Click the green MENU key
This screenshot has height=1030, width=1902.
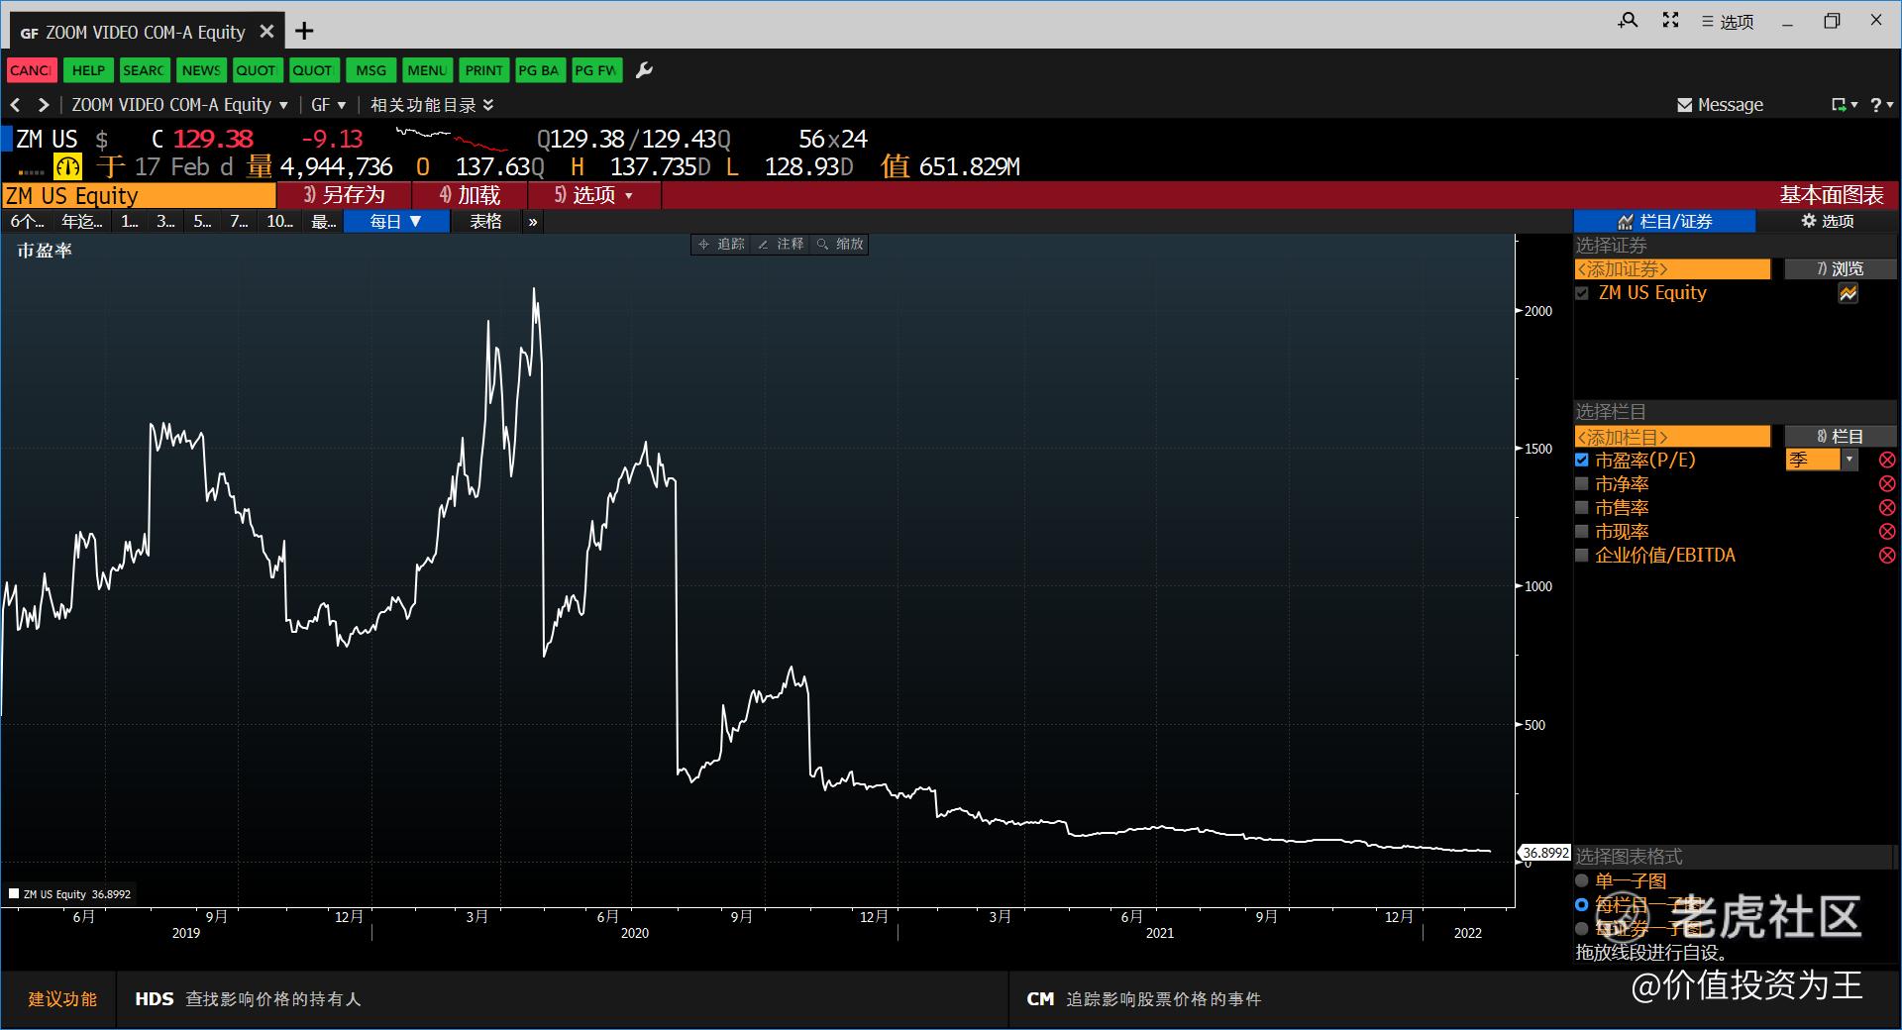pos(427,70)
